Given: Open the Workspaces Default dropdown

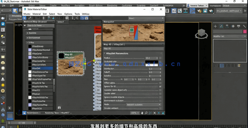Looking at the screenshot, I should pos(234,6).
